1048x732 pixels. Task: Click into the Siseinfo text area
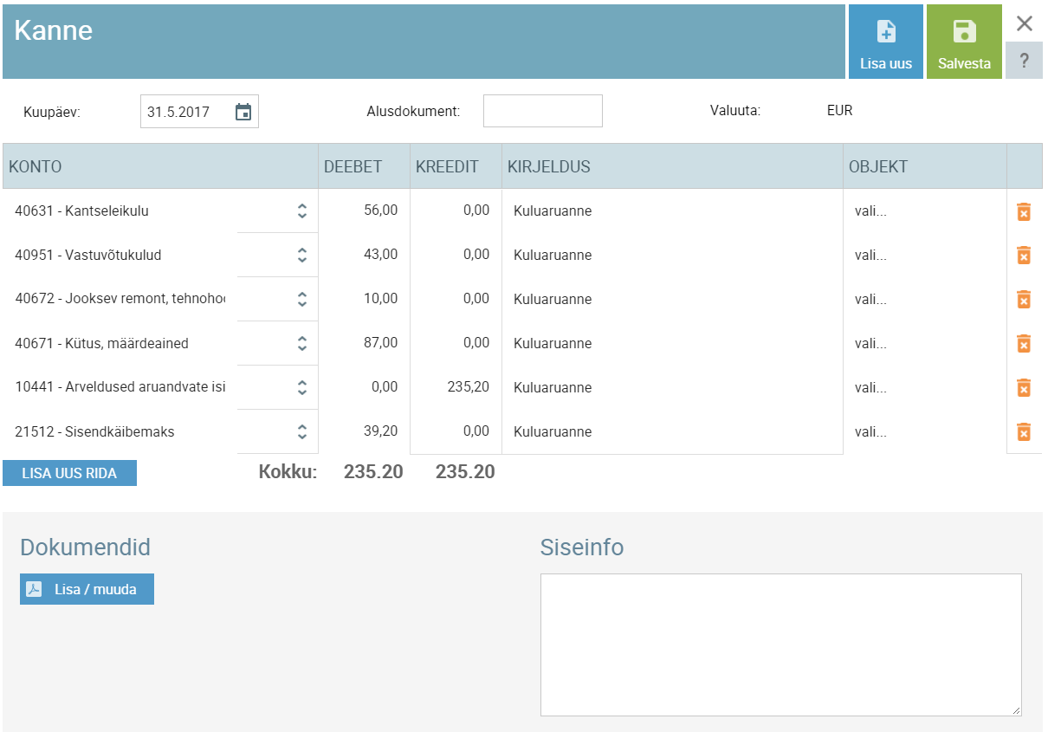(x=781, y=644)
